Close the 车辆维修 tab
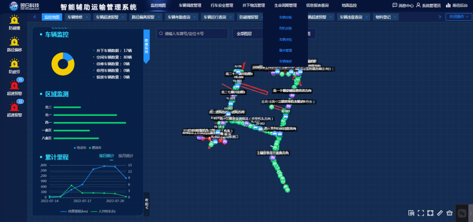 coord(87,17)
